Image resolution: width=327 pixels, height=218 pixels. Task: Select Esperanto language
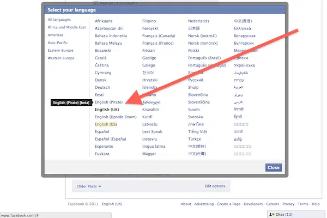pos(104,147)
